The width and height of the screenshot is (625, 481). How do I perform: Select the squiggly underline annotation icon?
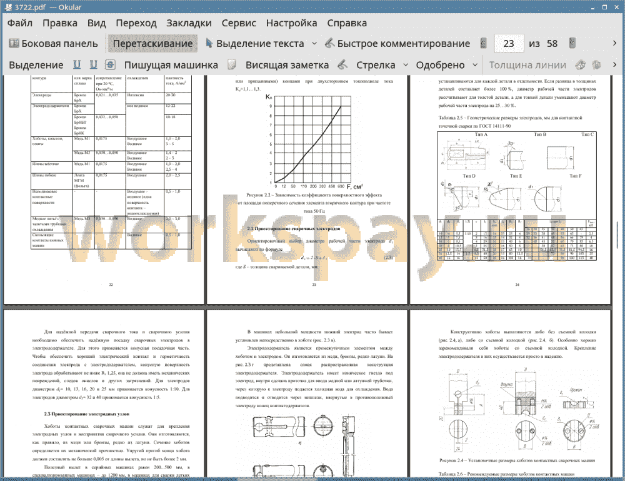[93, 64]
